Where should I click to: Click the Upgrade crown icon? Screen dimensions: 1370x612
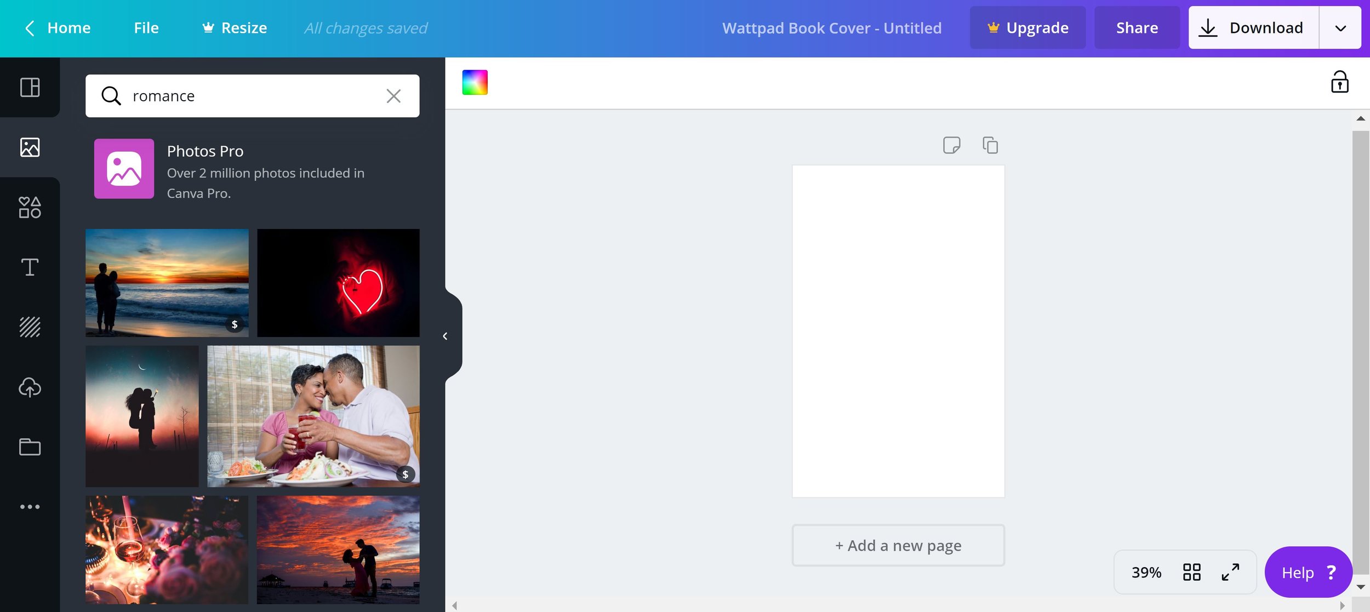click(x=993, y=27)
